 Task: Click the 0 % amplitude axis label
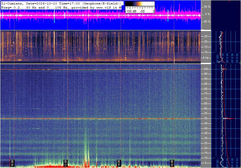tap(208, 14)
